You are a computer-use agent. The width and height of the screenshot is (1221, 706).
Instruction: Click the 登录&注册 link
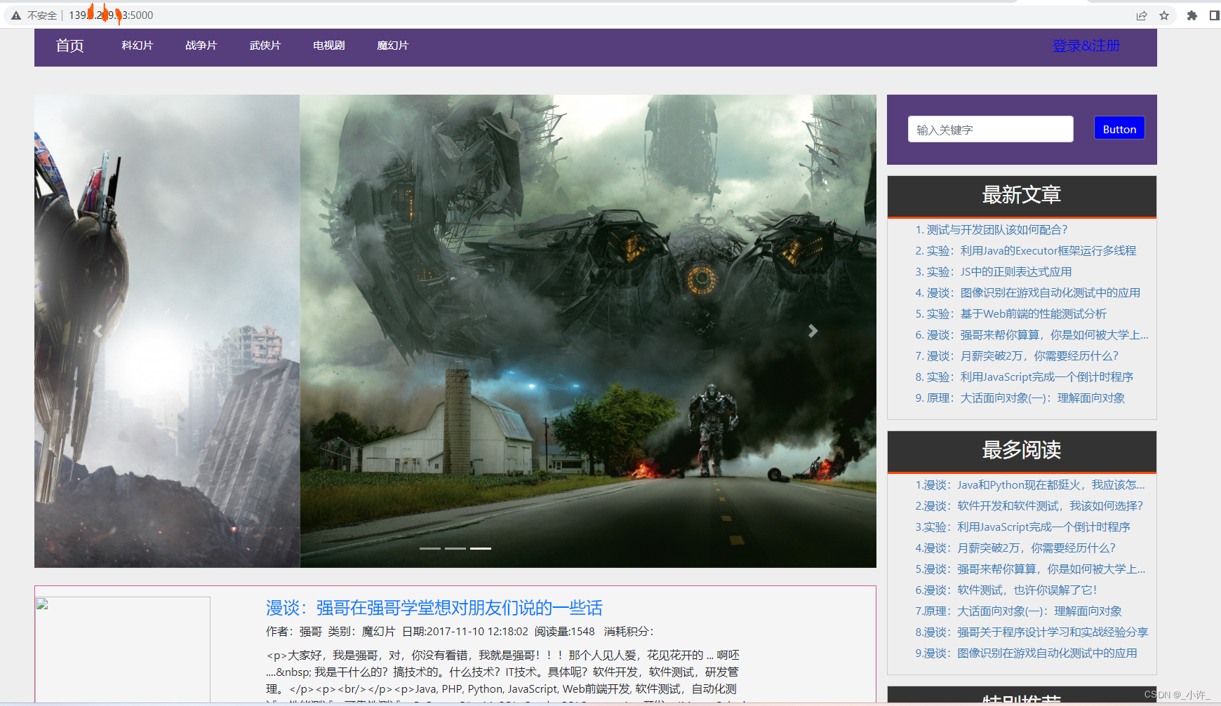(1086, 46)
